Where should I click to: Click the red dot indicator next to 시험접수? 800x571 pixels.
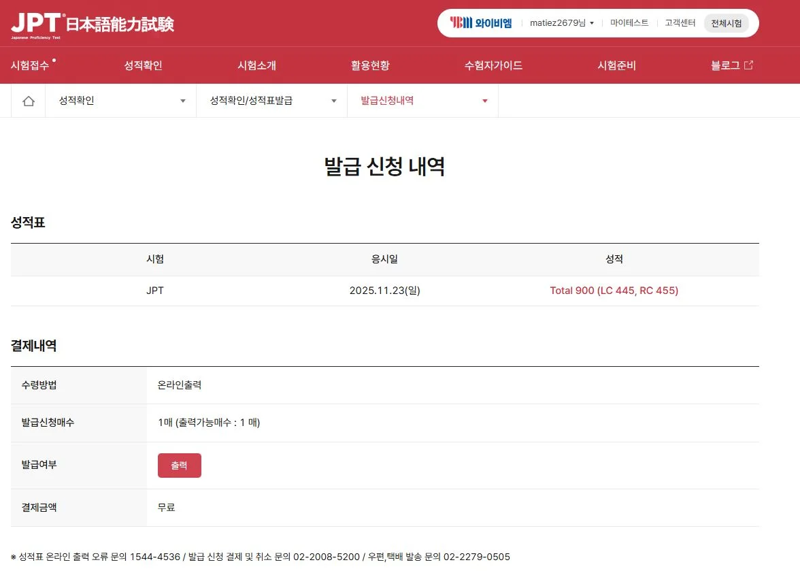tap(55, 60)
